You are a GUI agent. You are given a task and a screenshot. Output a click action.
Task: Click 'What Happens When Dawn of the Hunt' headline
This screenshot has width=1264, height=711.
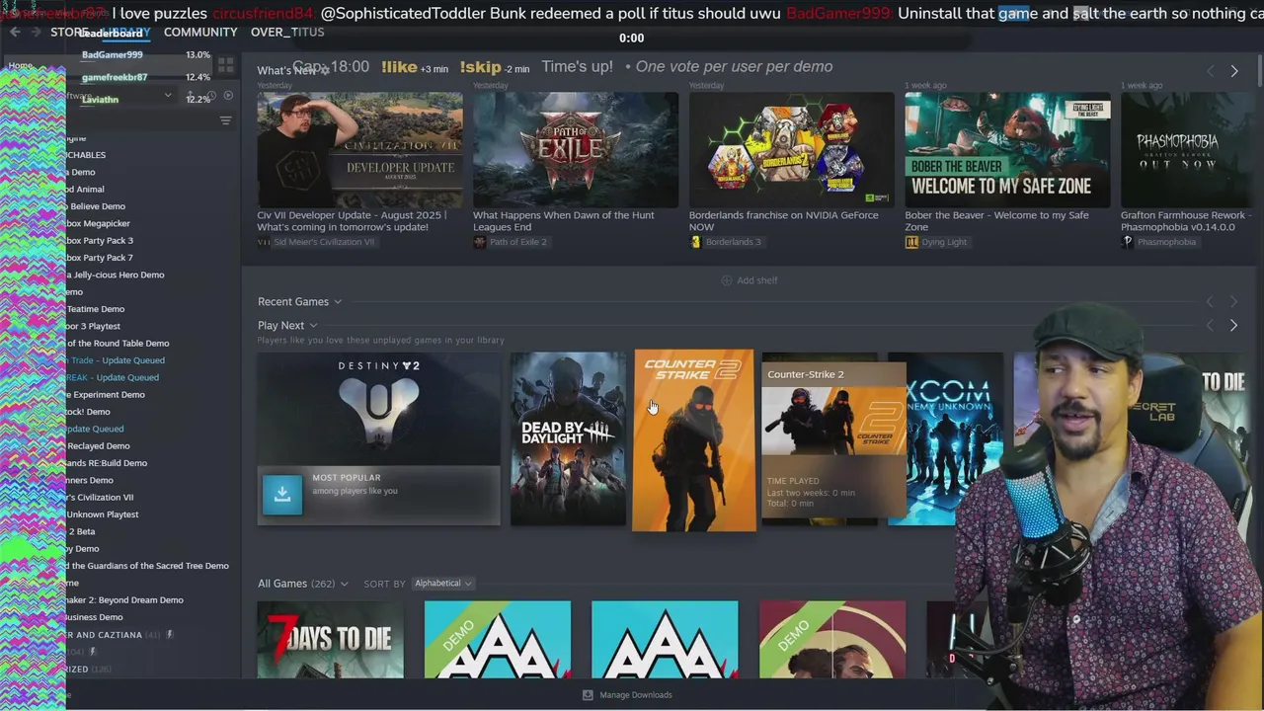click(564, 221)
